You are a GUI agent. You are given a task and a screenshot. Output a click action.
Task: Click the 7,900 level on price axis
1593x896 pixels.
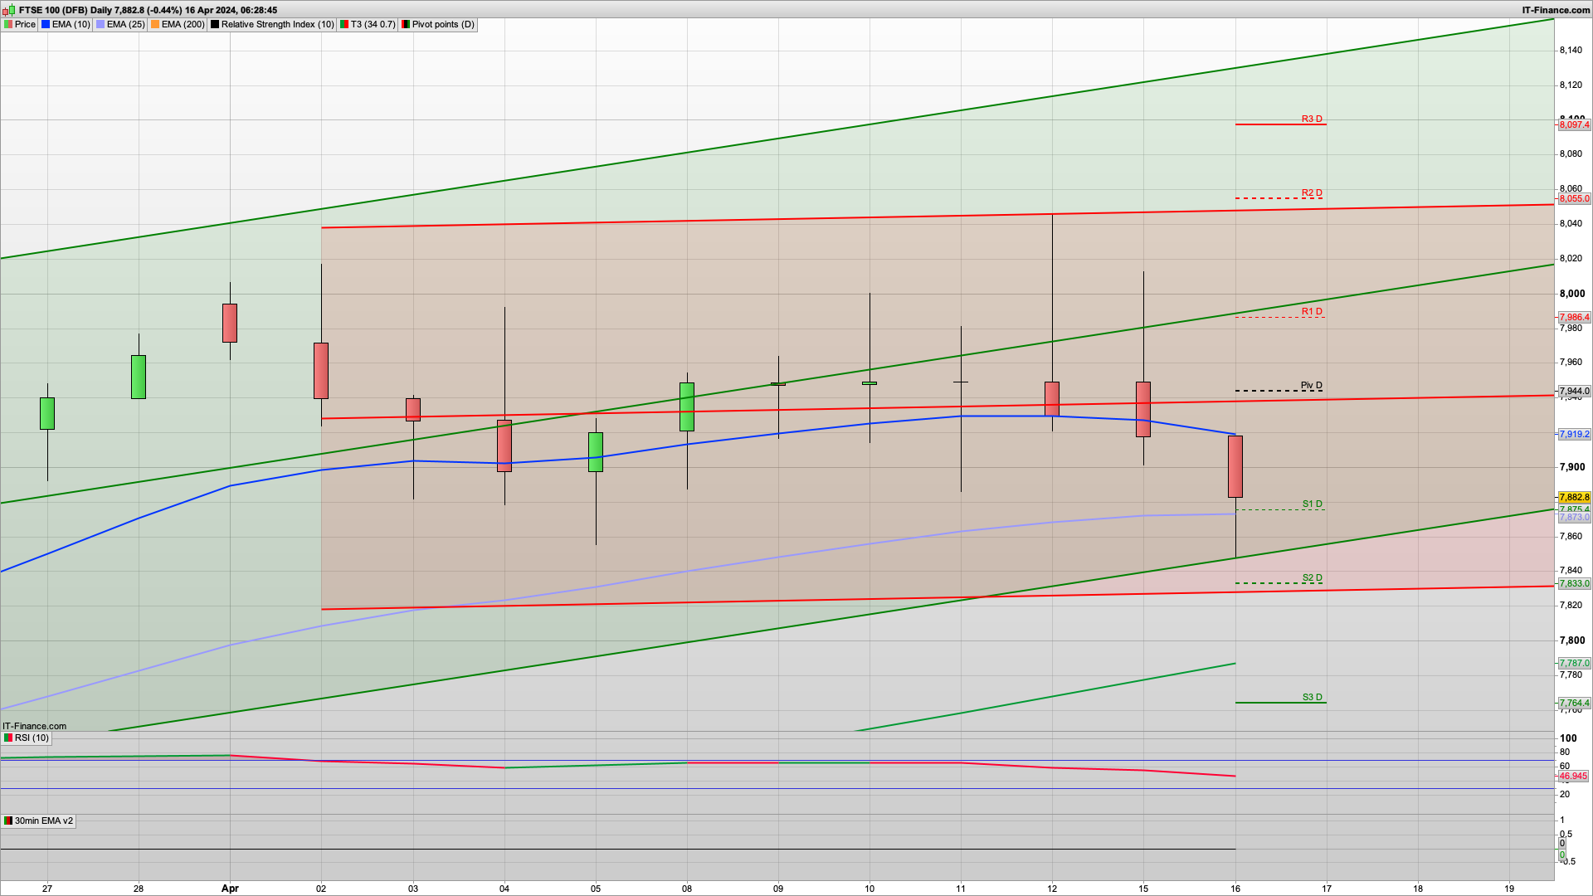[x=1572, y=466]
